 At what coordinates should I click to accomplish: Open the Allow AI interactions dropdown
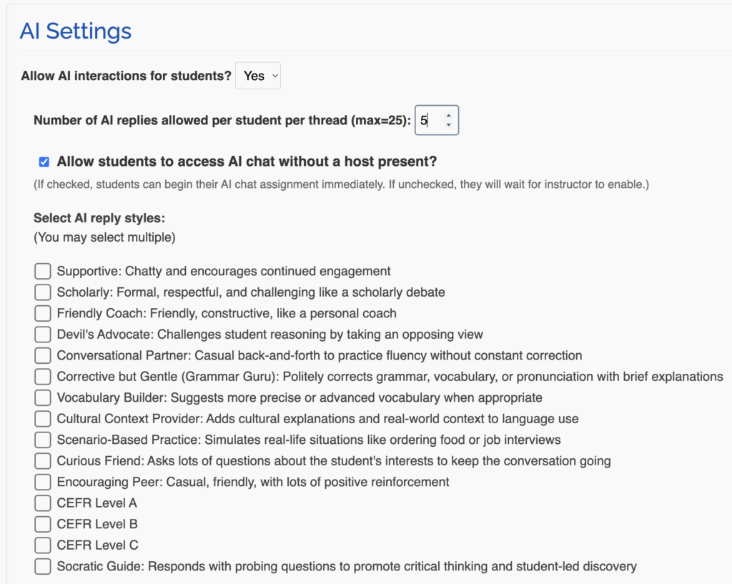coord(258,76)
